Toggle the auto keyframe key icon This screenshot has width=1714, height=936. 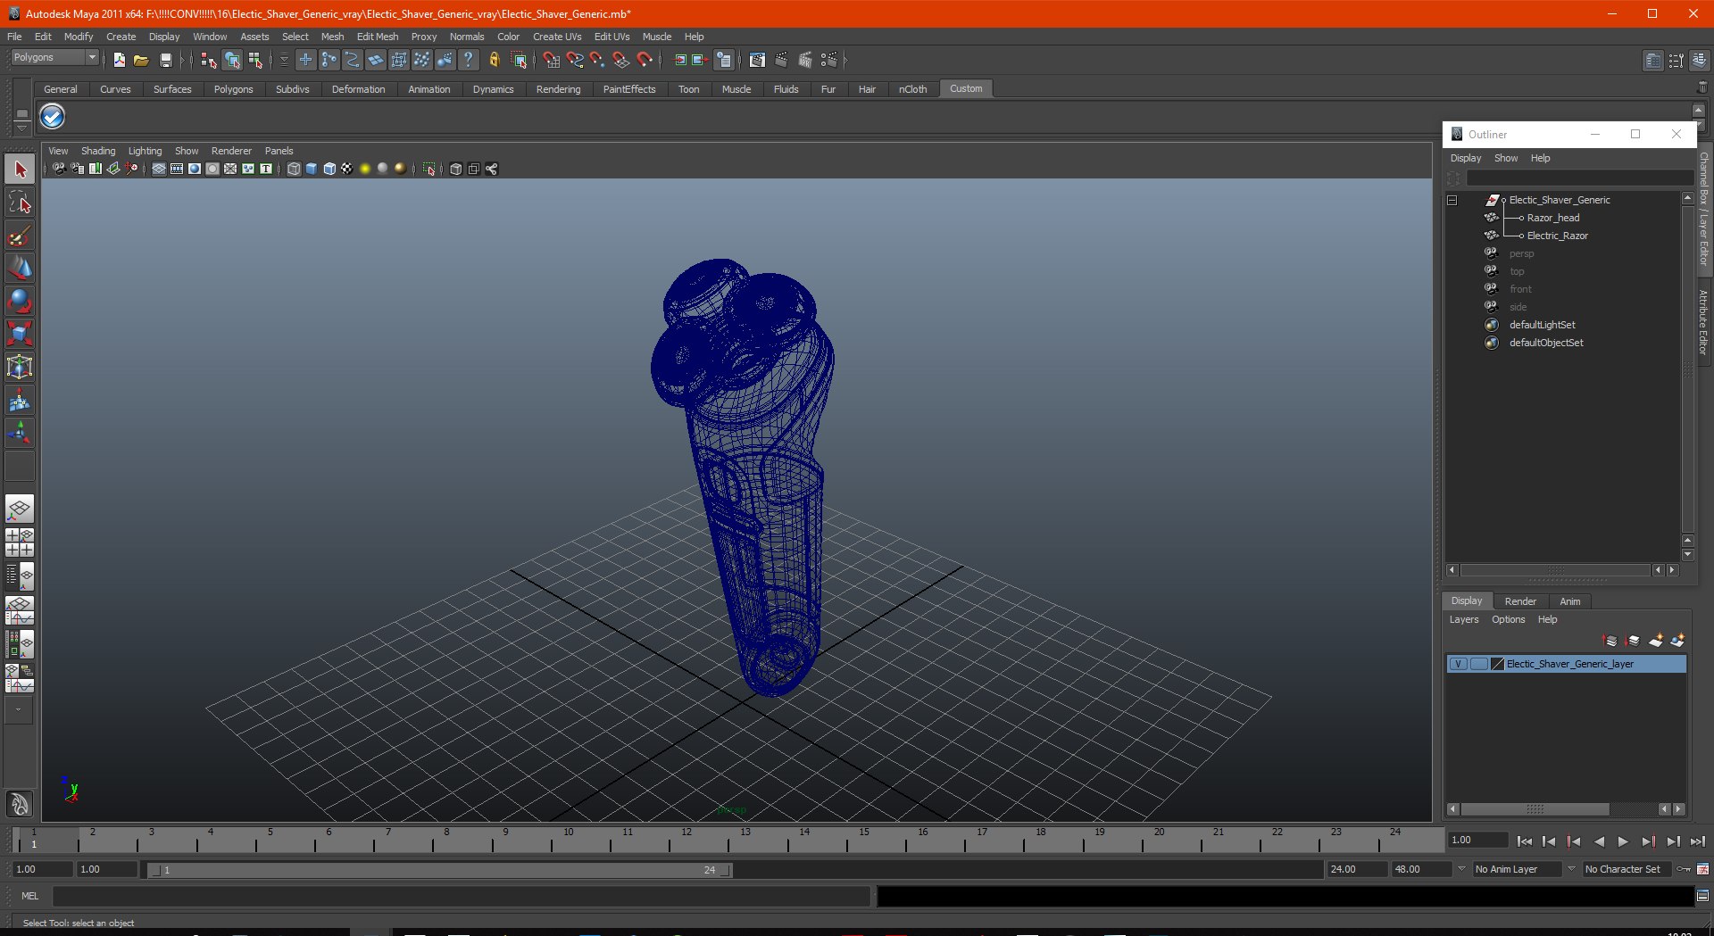[x=1684, y=869]
